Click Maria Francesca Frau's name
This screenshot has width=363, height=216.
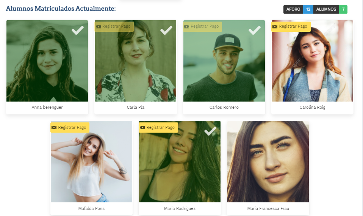pyautogui.click(x=268, y=208)
